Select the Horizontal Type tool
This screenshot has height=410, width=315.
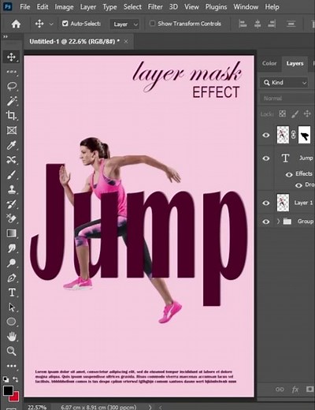[11, 293]
